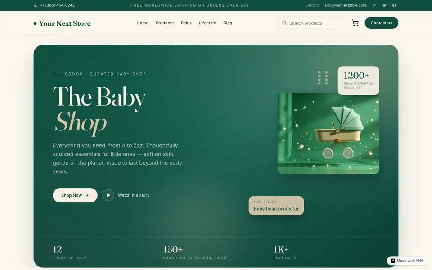Open the Products menu item
The width and height of the screenshot is (432, 270).
coord(165,23)
